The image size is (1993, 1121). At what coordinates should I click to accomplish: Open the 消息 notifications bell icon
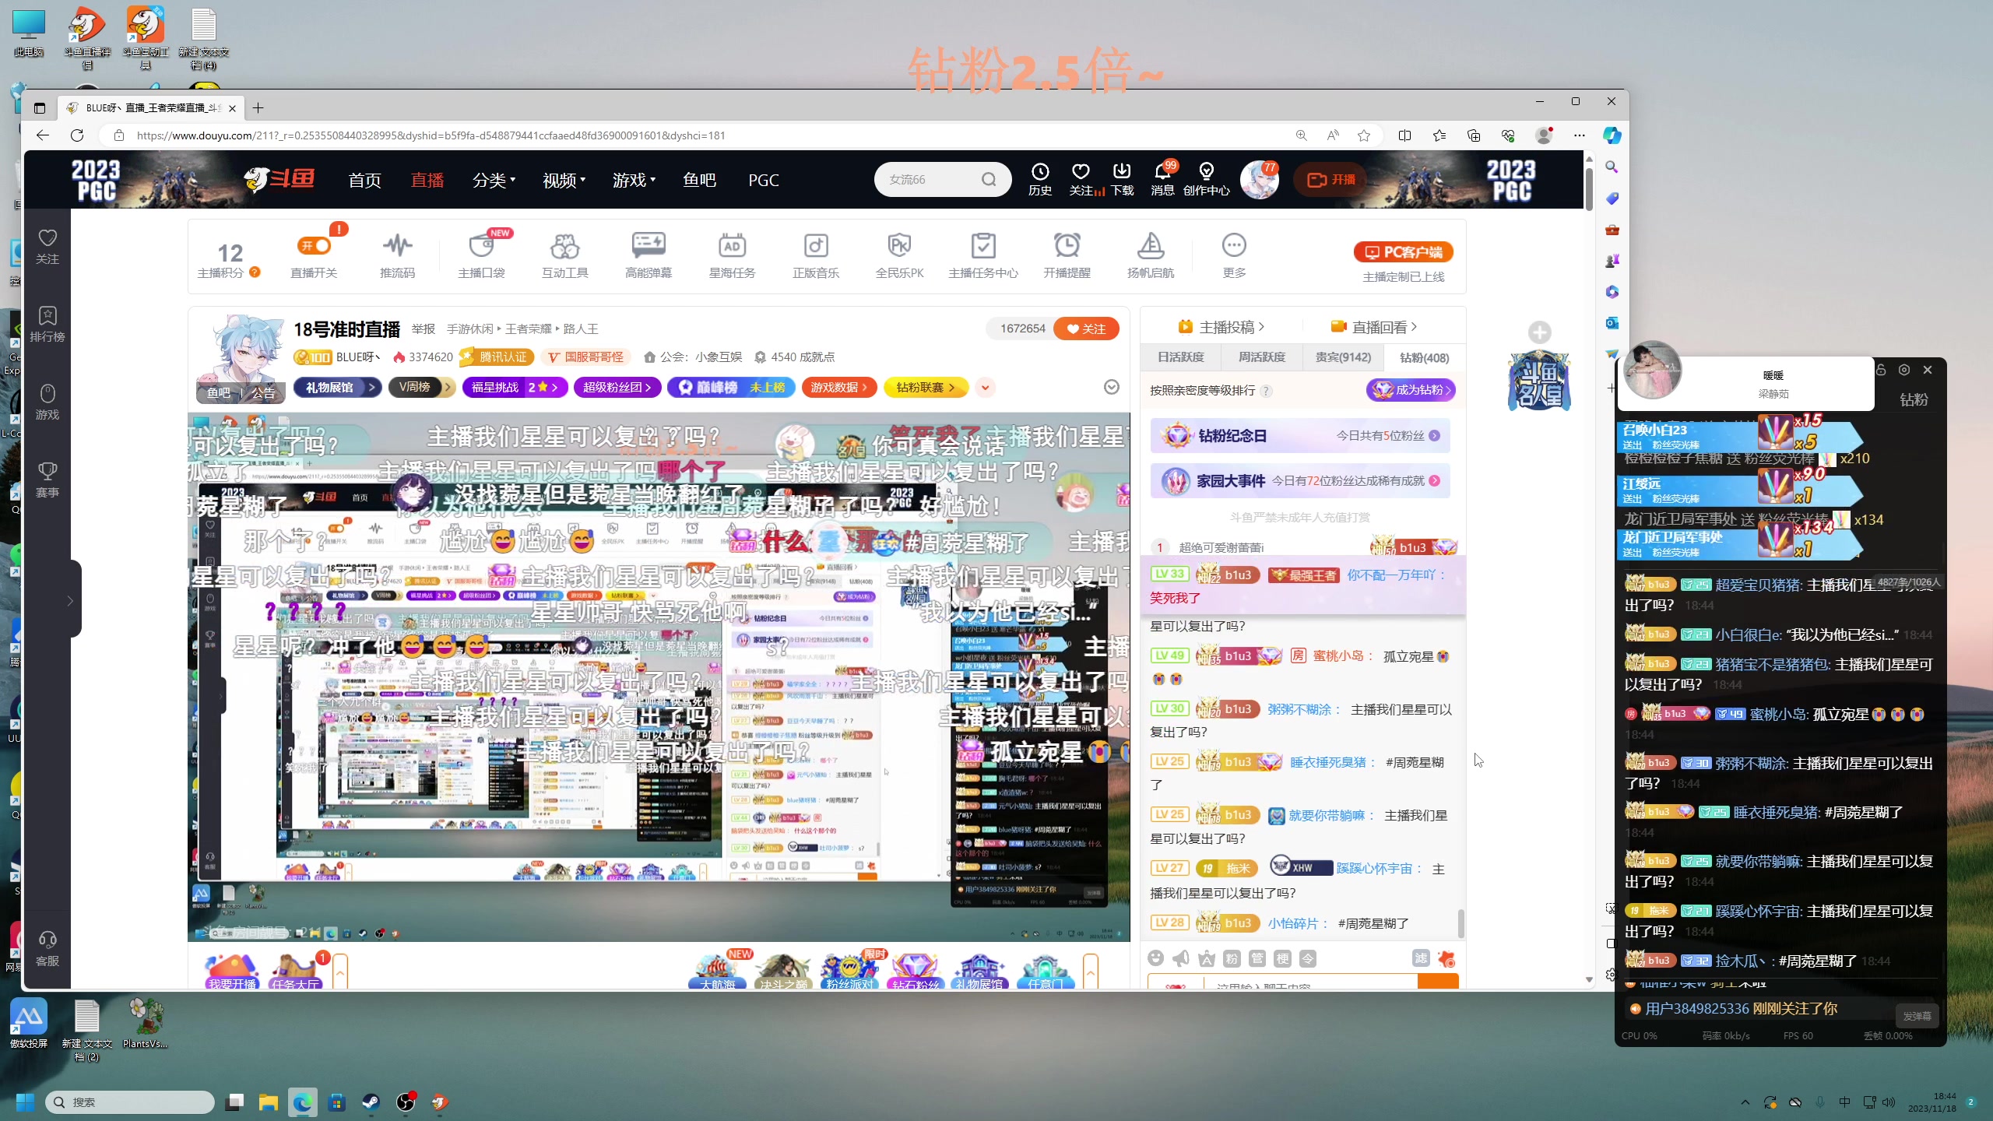(1161, 179)
